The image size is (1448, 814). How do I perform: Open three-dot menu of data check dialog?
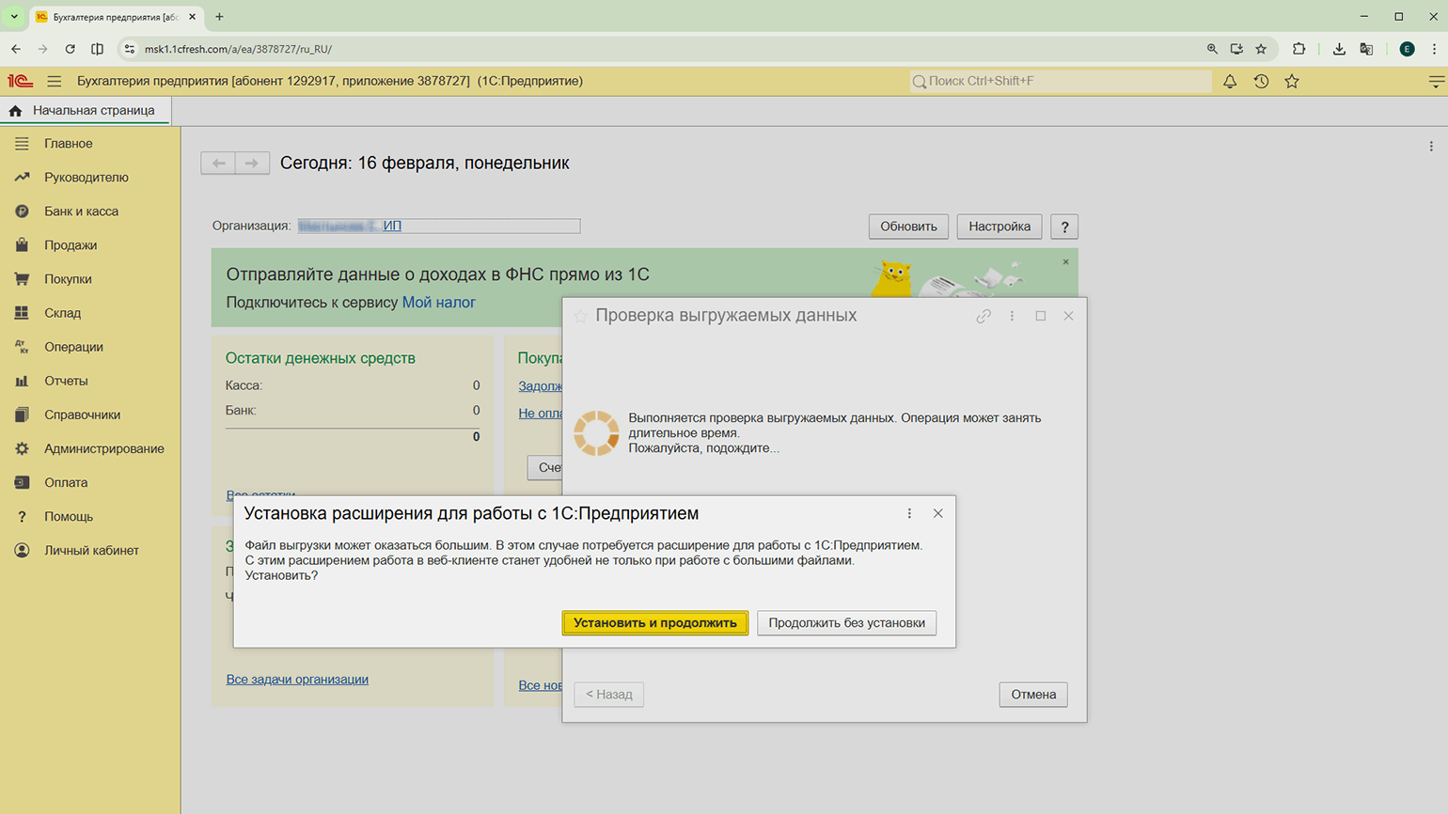click(1012, 316)
